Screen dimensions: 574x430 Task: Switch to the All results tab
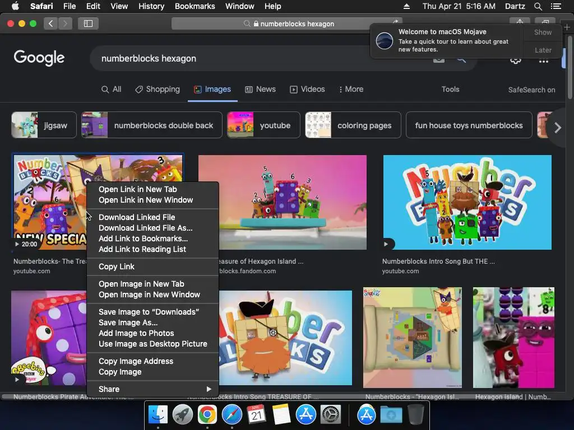(112, 89)
